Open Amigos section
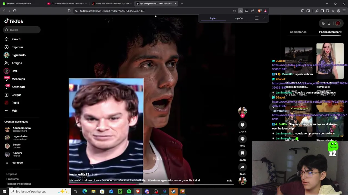This screenshot has height=195, width=348. pyautogui.click(x=17, y=63)
